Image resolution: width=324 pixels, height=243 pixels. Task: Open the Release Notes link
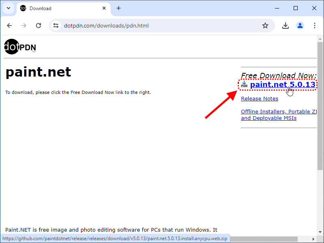[x=260, y=98]
